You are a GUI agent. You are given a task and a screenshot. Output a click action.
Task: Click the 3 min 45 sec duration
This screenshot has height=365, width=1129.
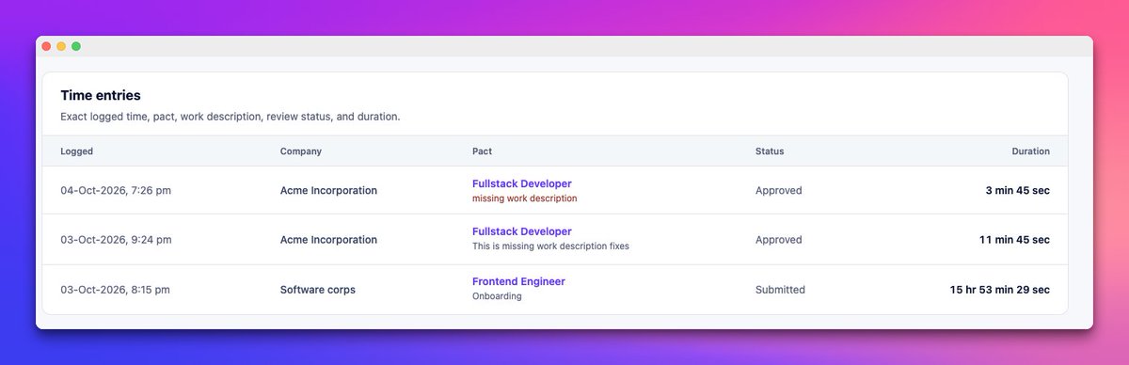click(1018, 191)
